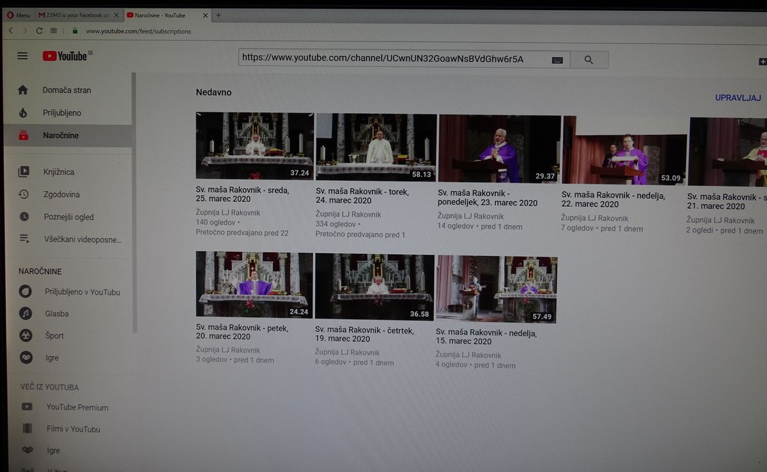767x472 pixels.
Task: Click the Šport channel icon
Action: point(26,335)
